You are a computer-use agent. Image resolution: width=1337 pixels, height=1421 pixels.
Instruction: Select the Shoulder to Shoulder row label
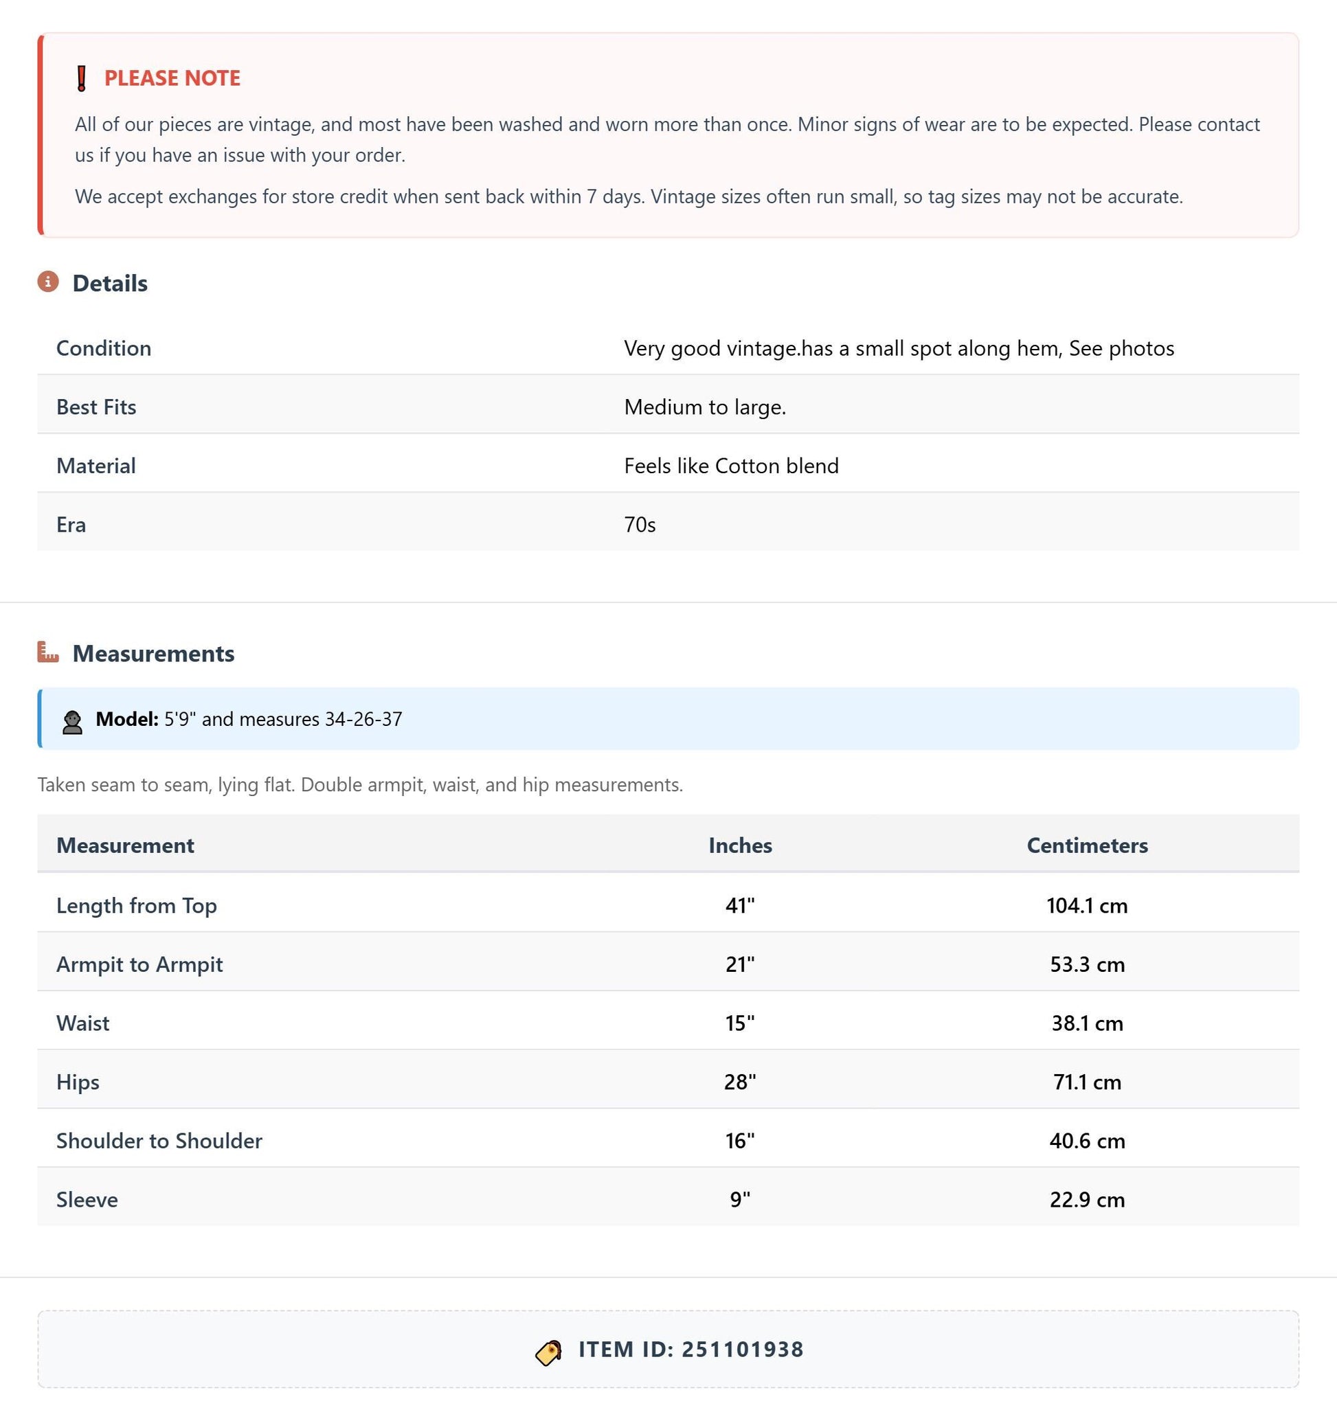pos(159,1141)
